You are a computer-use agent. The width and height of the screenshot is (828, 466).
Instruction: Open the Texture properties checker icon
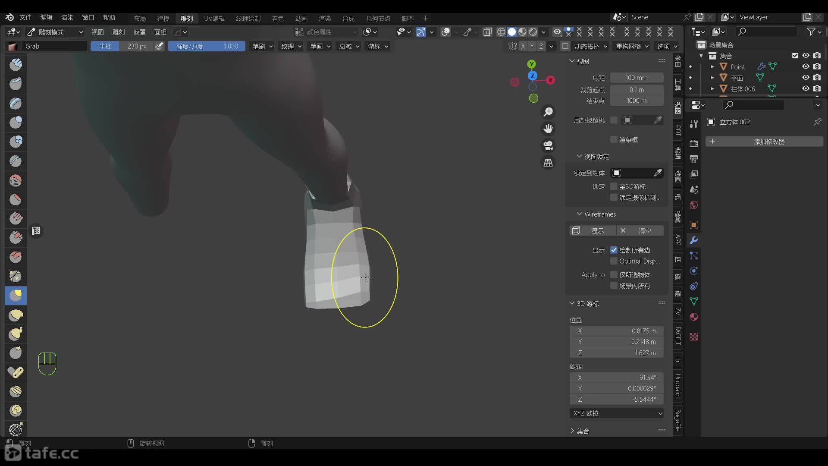(694, 337)
